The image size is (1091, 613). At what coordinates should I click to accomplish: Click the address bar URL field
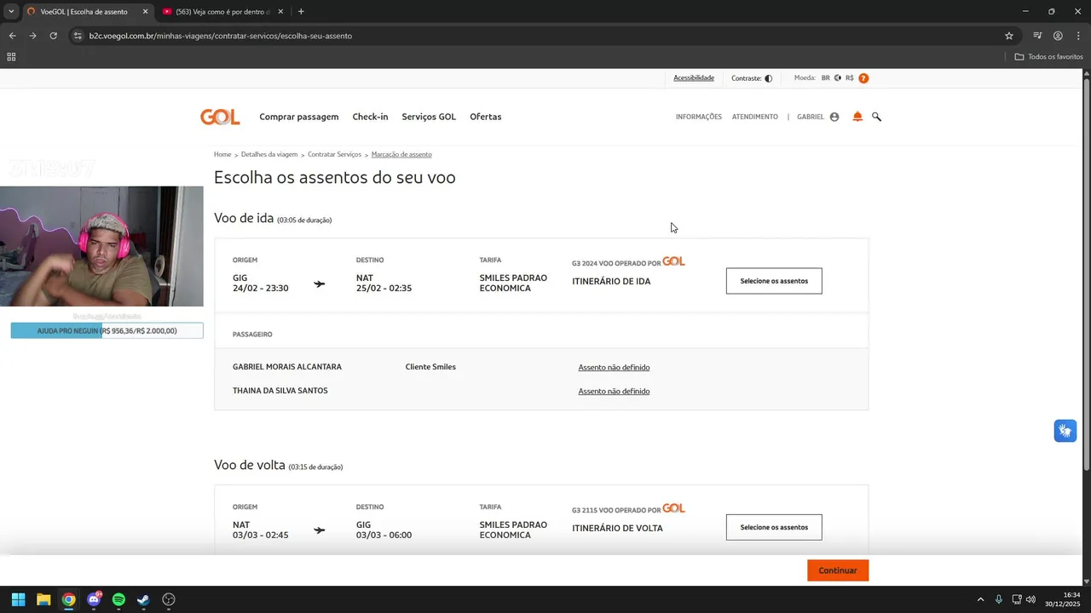click(x=541, y=36)
